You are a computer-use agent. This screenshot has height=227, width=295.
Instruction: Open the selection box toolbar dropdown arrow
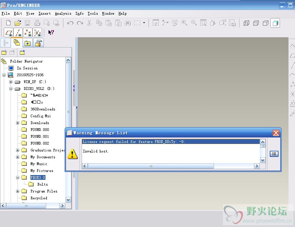tap(144, 23)
